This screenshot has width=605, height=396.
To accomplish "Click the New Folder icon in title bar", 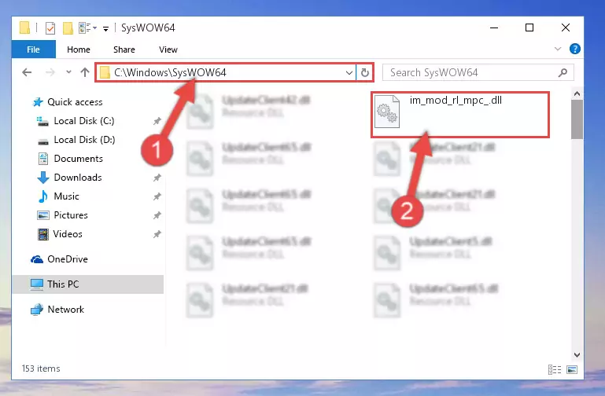I will [x=68, y=27].
